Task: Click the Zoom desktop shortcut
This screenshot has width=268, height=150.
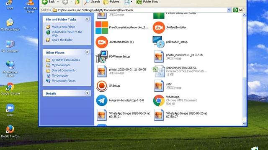Action: pos(10,110)
